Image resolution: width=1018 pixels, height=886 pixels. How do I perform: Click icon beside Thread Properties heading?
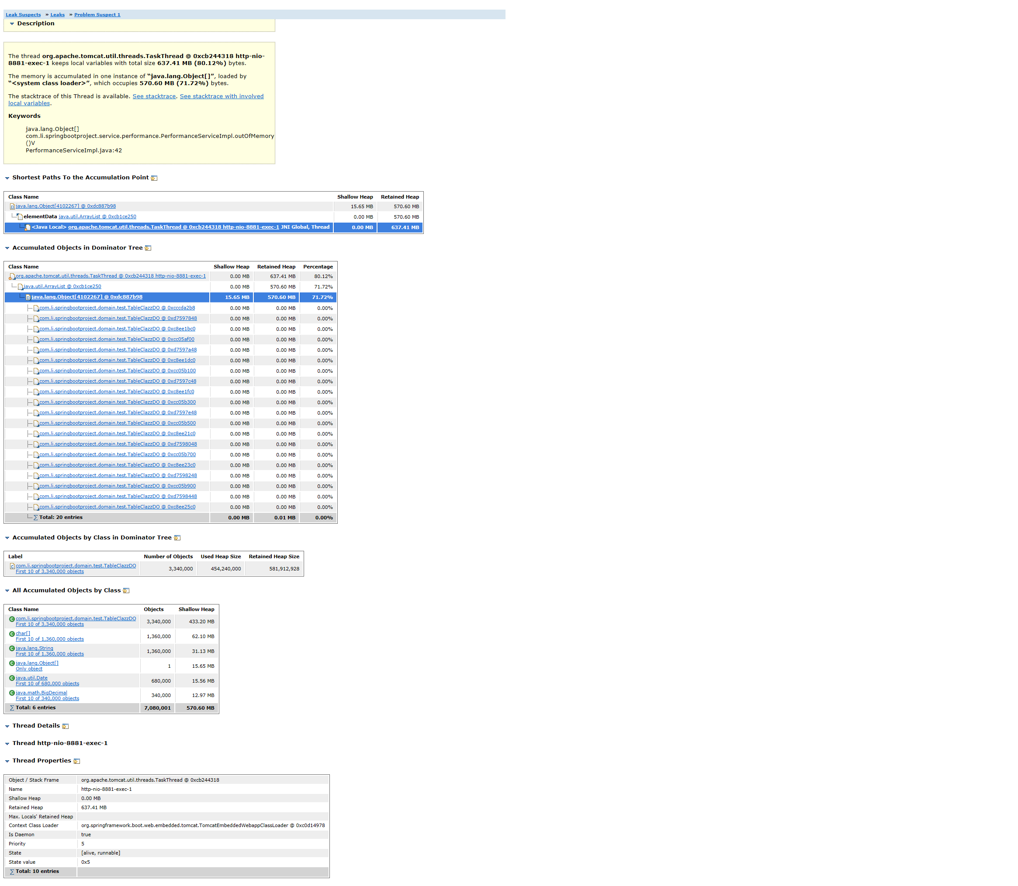(x=77, y=762)
